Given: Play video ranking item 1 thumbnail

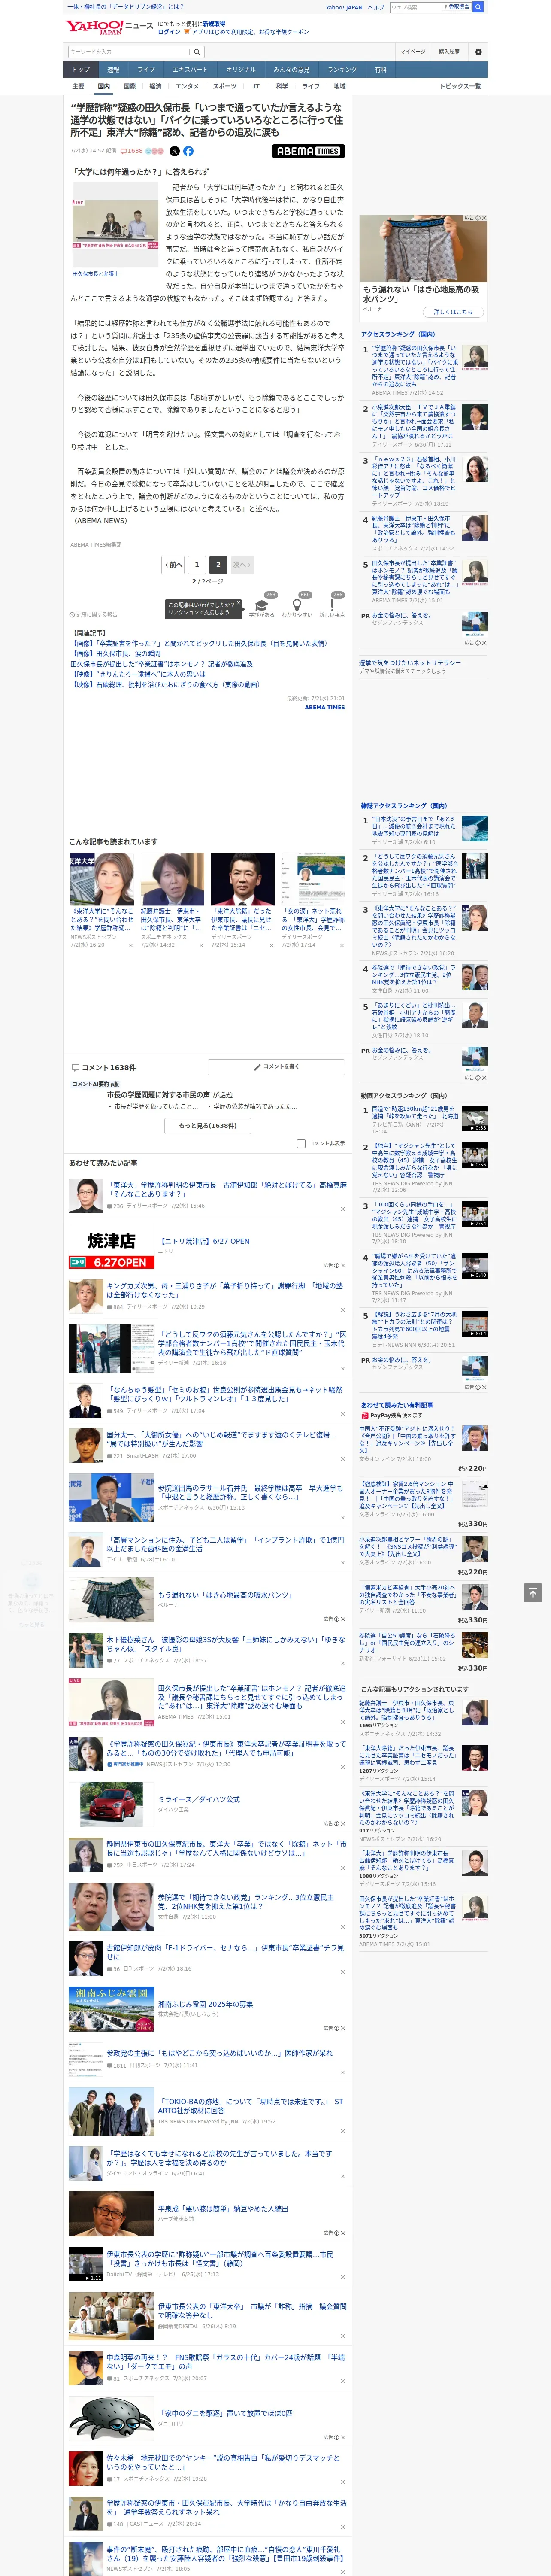Looking at the screenshot, I should coord(475,1117).
